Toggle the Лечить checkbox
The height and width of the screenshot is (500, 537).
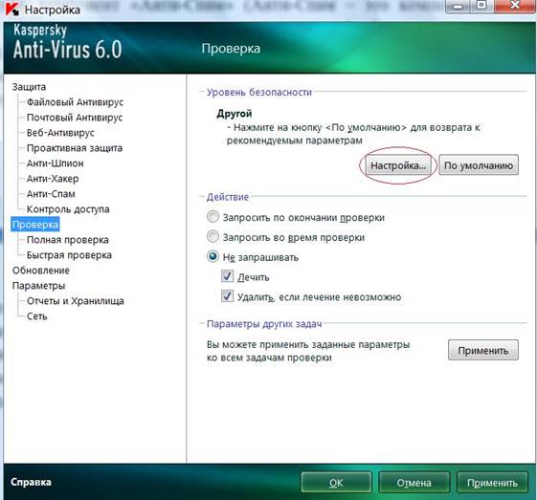coord(228,276)
